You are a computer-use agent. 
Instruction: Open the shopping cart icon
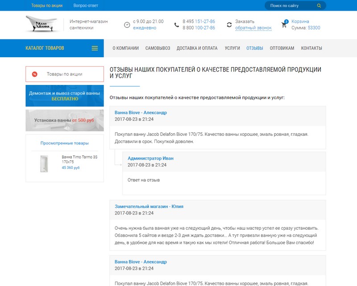click(284, 24)
